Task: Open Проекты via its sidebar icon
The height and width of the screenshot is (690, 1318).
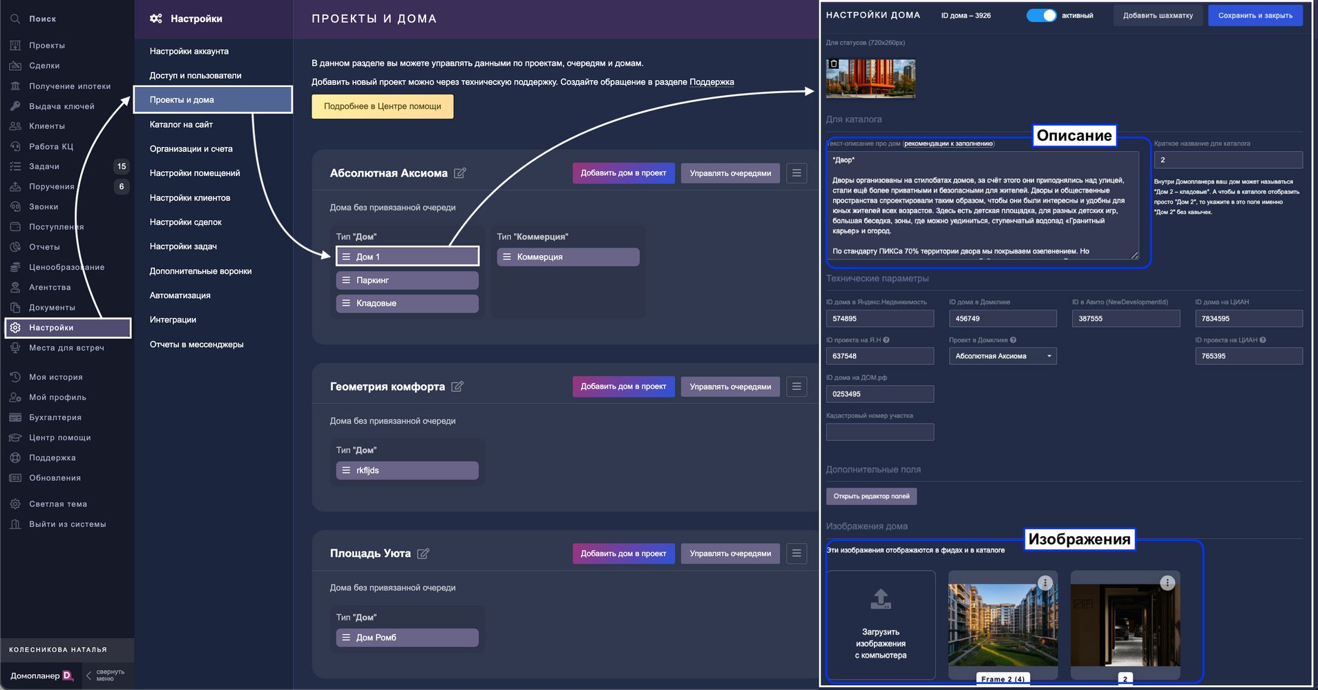Action: (x=15, y=46)
